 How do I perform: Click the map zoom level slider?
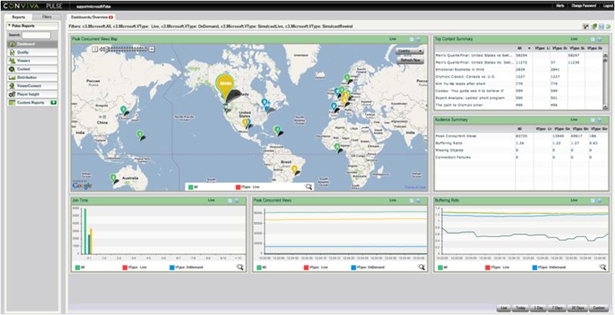(123, 49)
